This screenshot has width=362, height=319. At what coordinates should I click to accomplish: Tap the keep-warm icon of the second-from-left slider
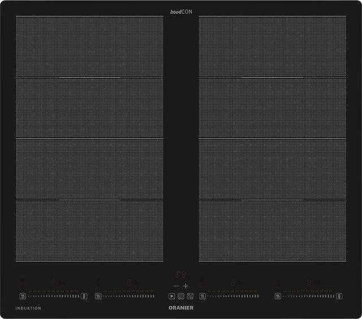pos(98,296)
